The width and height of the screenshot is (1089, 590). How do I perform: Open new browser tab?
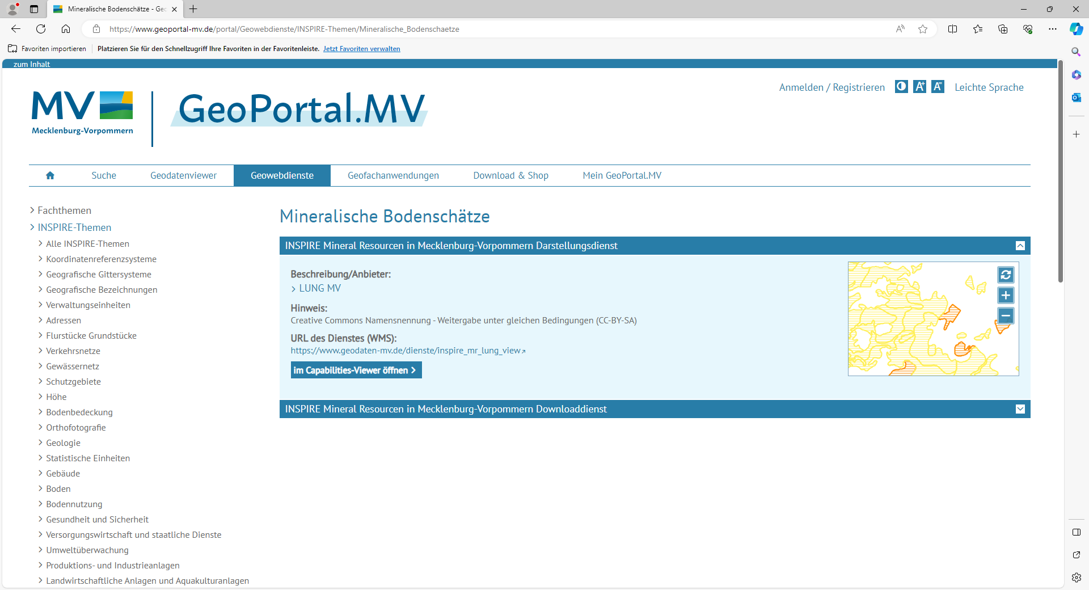click(x=193, y=9)
